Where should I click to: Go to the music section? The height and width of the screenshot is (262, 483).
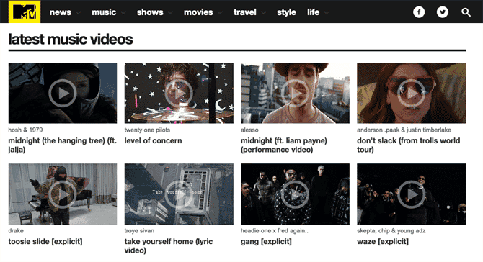tap(104, 12)
